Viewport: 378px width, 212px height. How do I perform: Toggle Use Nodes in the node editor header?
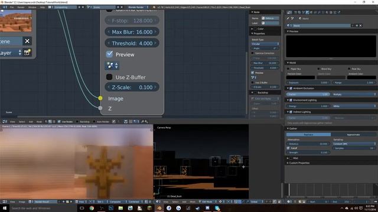coord(59,122)
